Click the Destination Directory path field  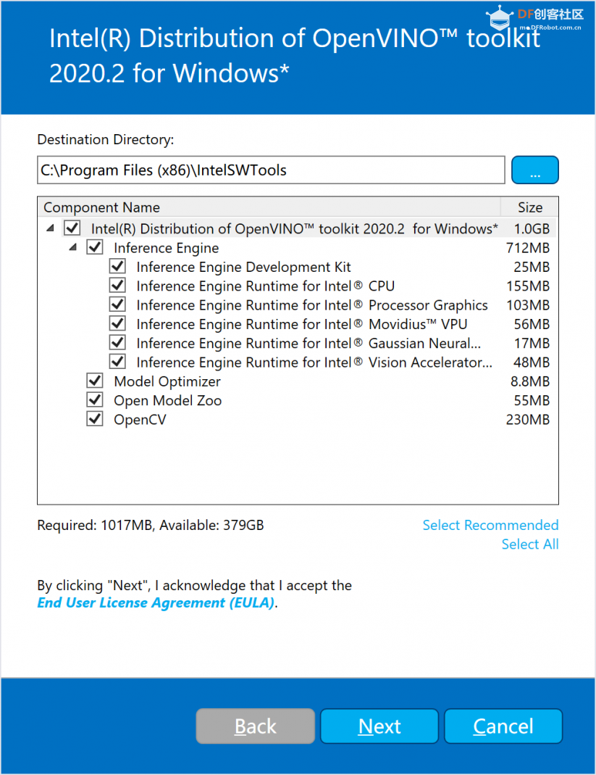271,170
